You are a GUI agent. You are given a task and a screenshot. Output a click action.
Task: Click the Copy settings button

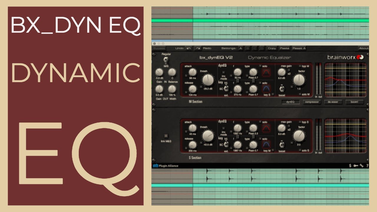pyautogui.click(x=272, y=48)
